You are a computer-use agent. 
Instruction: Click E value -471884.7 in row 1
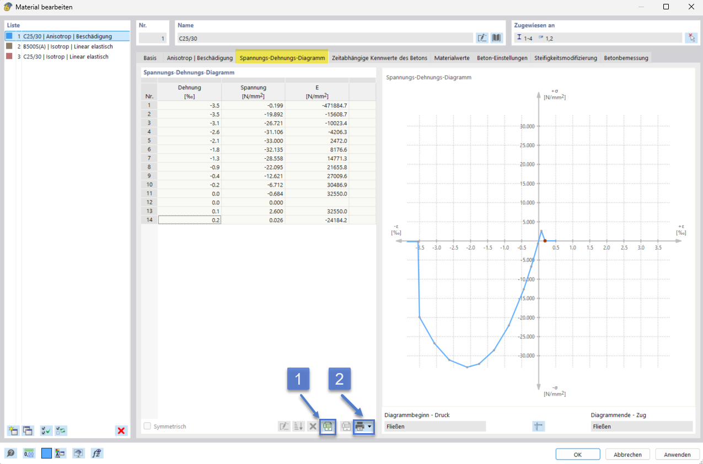(x=317, y=105)
